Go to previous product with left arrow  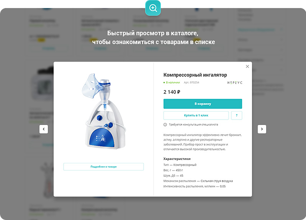pos(44,129)
